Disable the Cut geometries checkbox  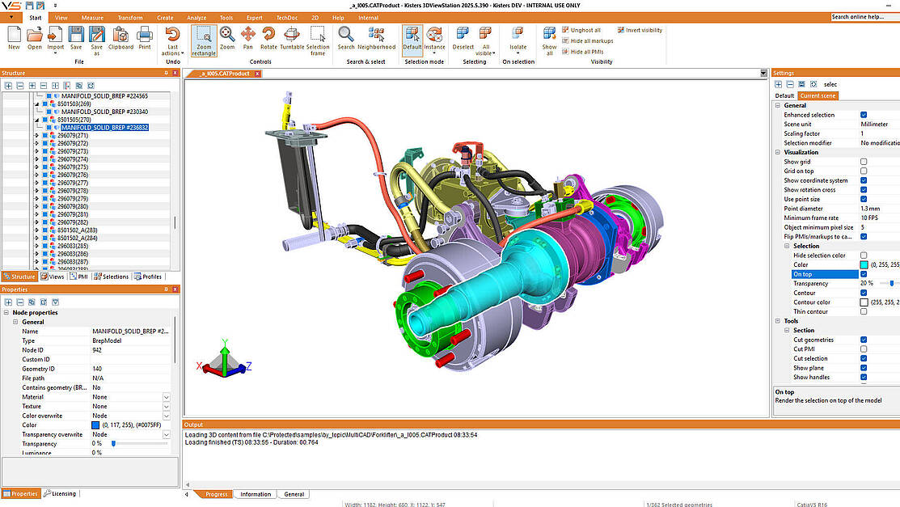pos(864,340)
